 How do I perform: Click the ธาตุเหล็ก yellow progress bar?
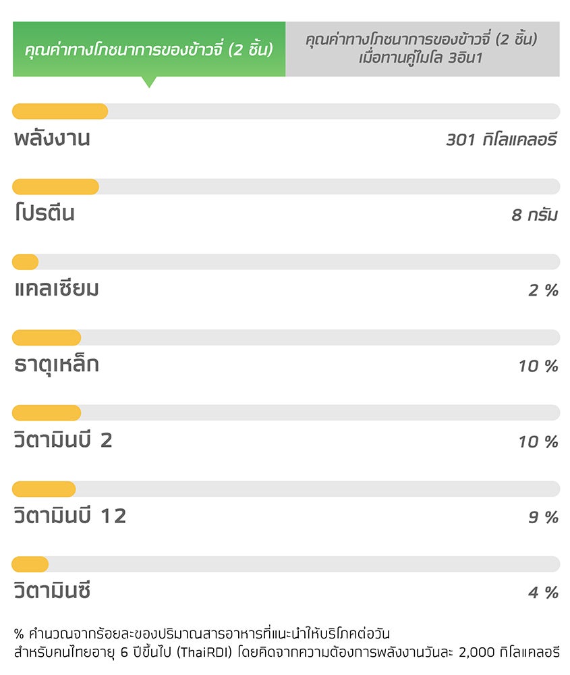(x=47, y=337)
